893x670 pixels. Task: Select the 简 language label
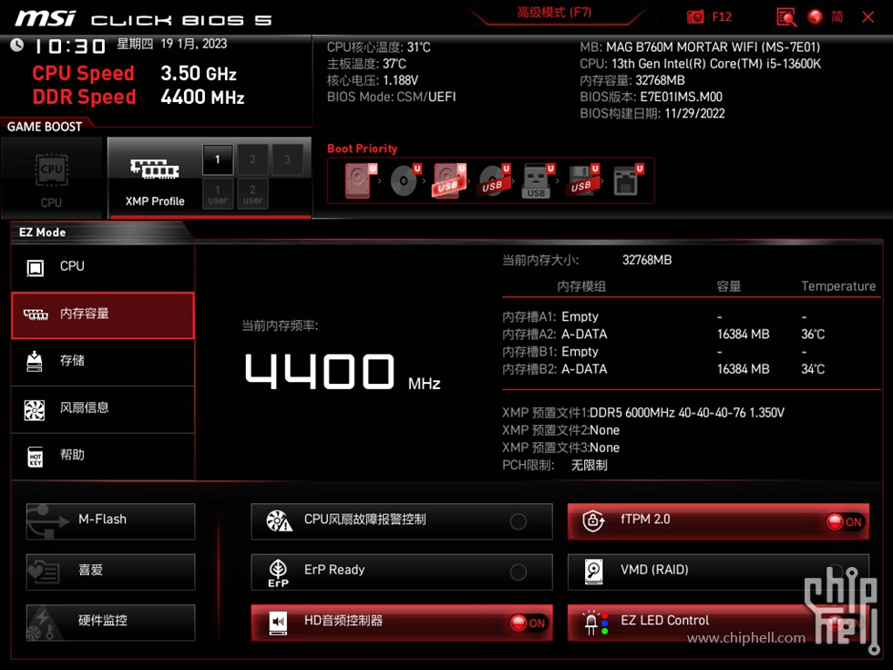click(837, 16)
